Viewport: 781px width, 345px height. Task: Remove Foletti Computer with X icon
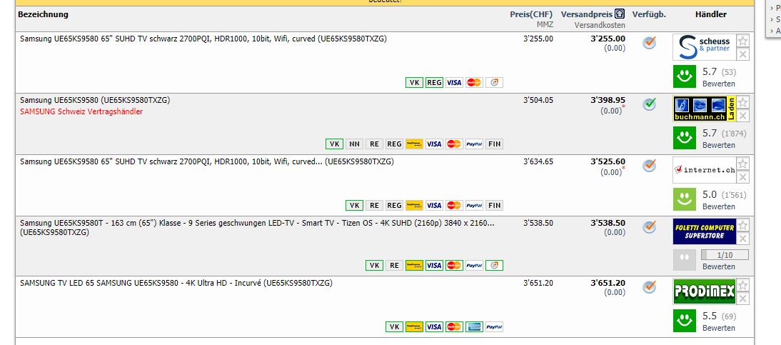pos(742,239)
